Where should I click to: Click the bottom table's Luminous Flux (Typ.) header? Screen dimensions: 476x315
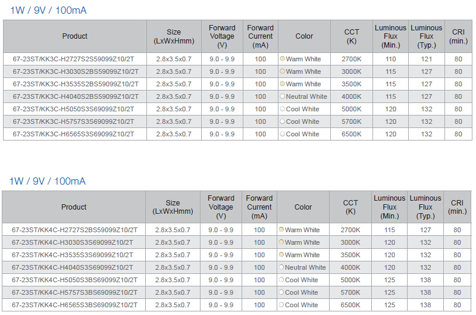(425, 207)
